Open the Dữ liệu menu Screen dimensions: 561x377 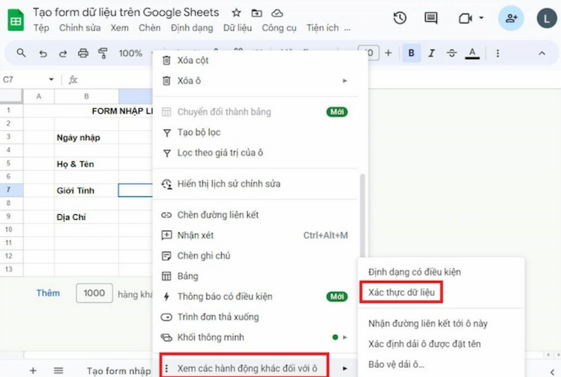238,28
